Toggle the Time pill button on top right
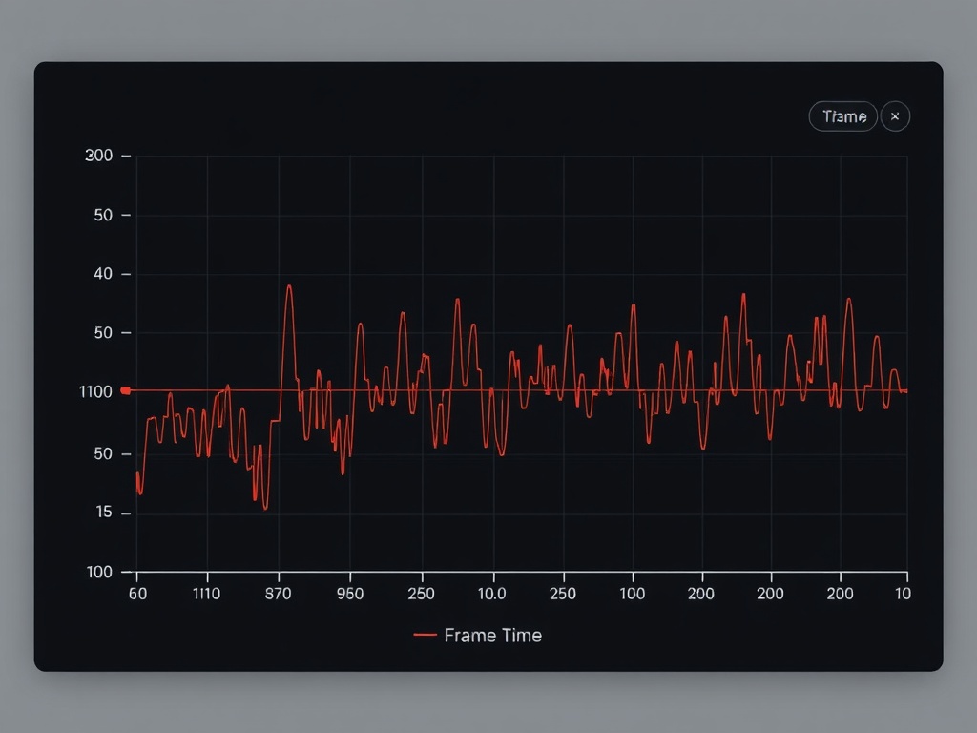The height and width of the screenshot is (733, 977). click(843, 116)
